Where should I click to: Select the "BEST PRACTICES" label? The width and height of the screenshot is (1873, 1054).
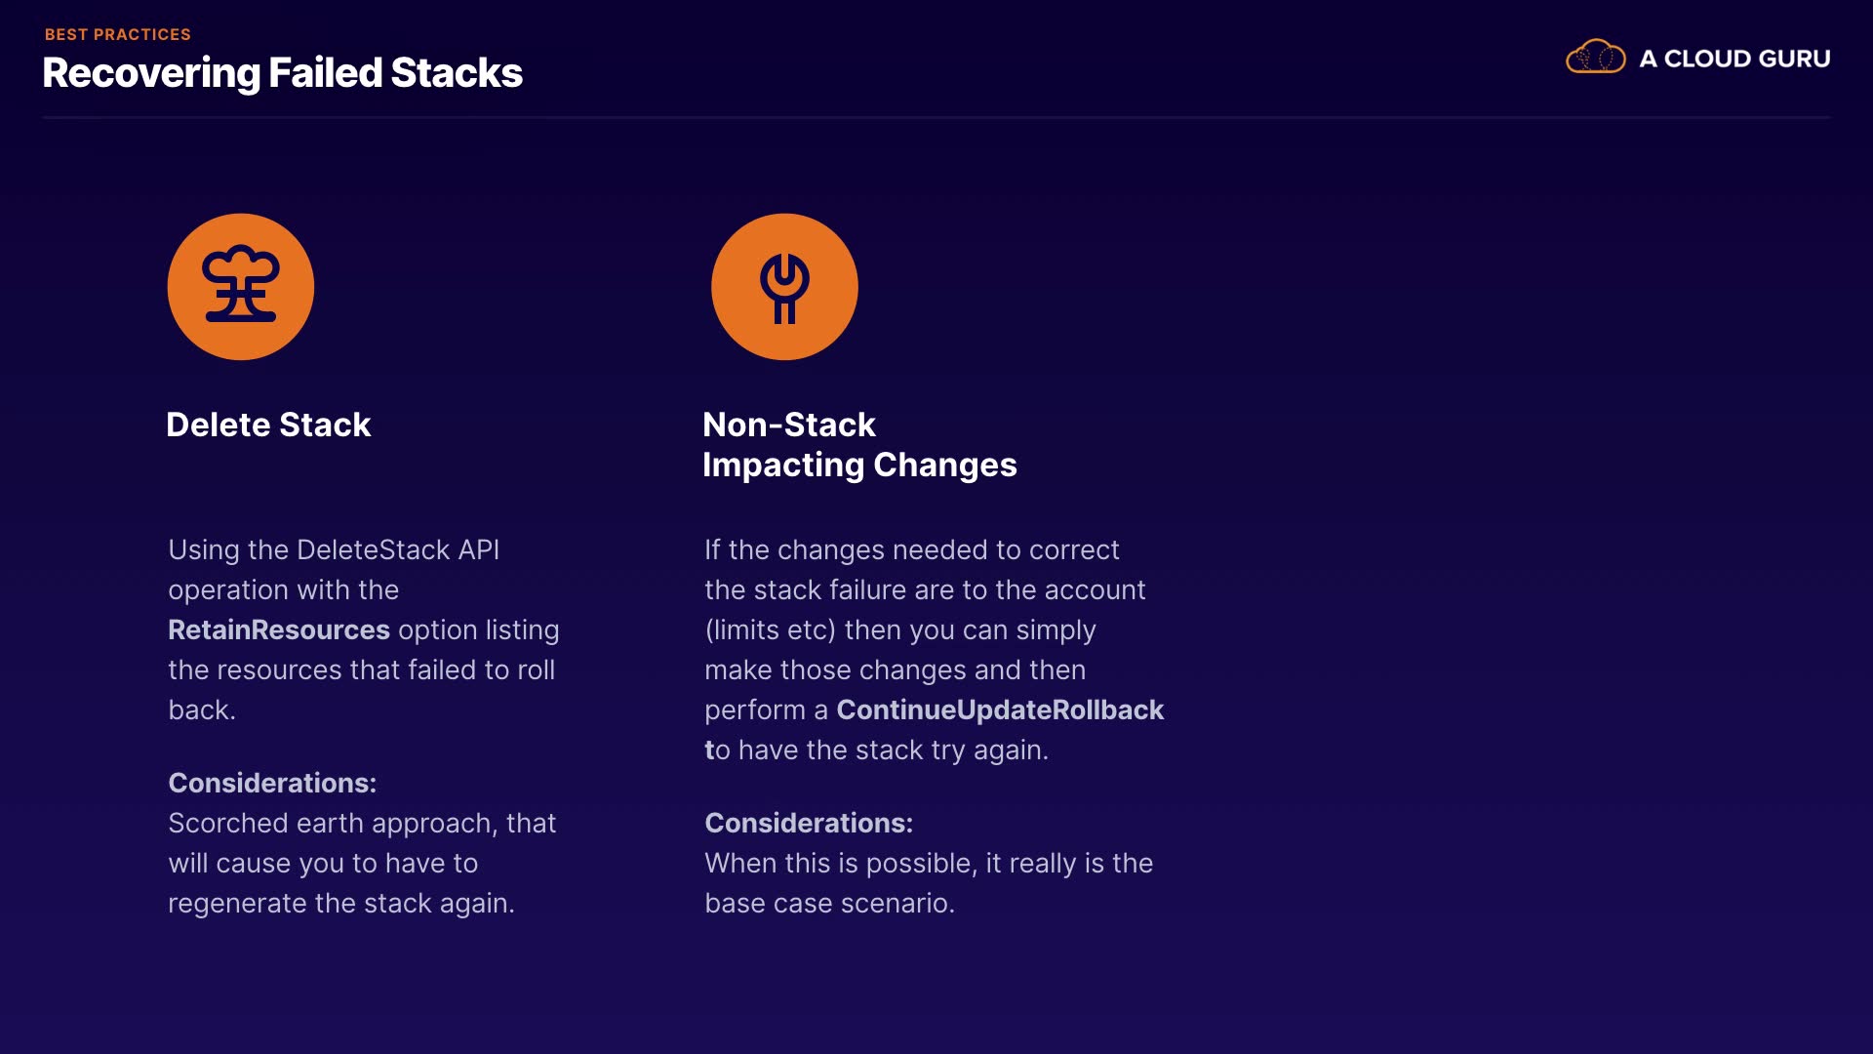click(118, 34)
